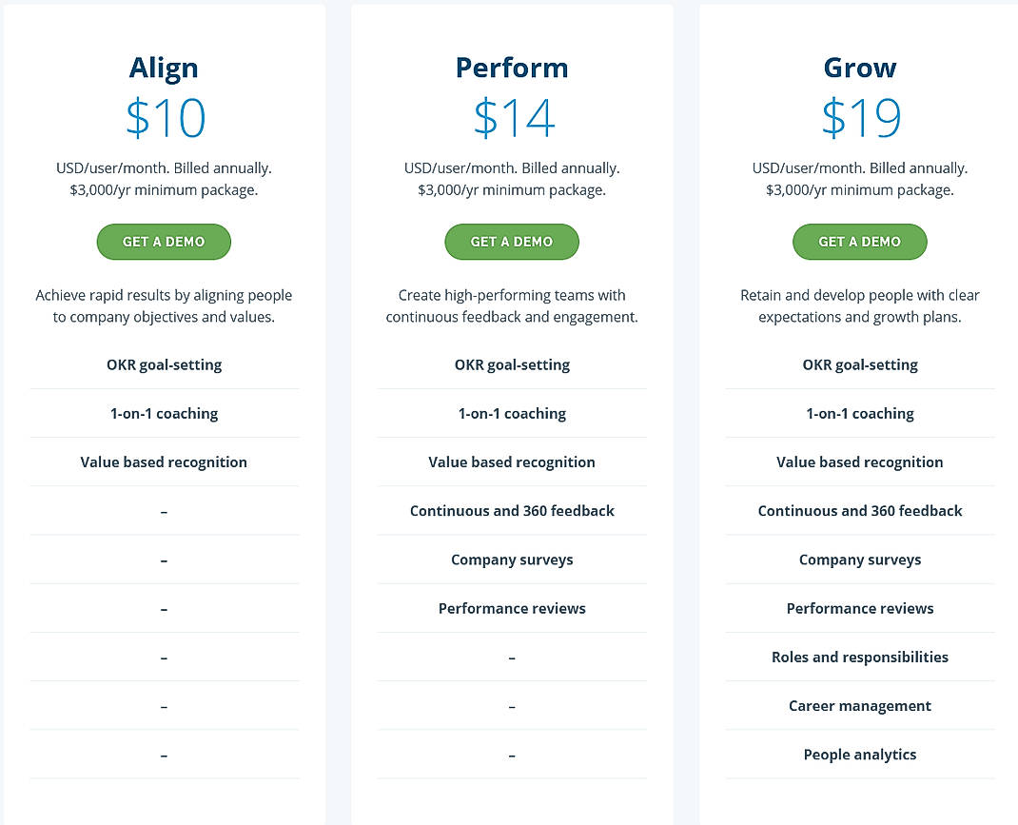1018x825 pixels.
Task: Click Company surveys in the Grow column
Action: [x=859, y=560]
